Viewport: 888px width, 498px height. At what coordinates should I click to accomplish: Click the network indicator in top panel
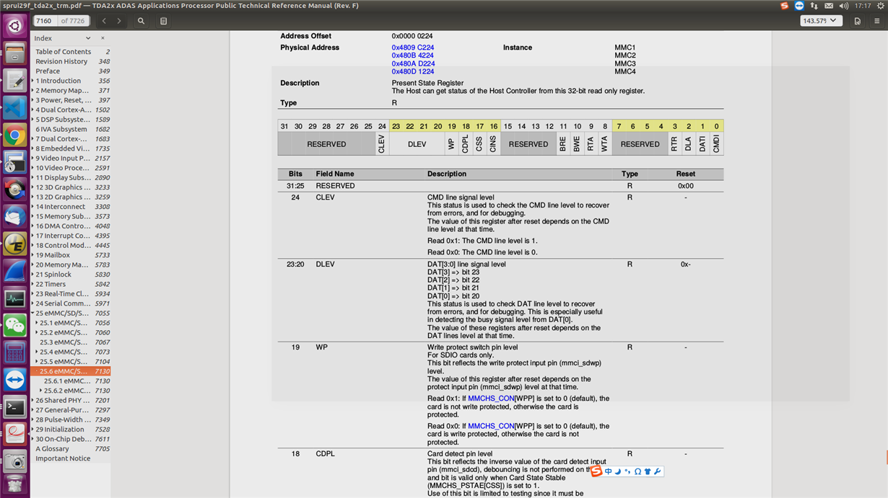(x=814, y=6)
